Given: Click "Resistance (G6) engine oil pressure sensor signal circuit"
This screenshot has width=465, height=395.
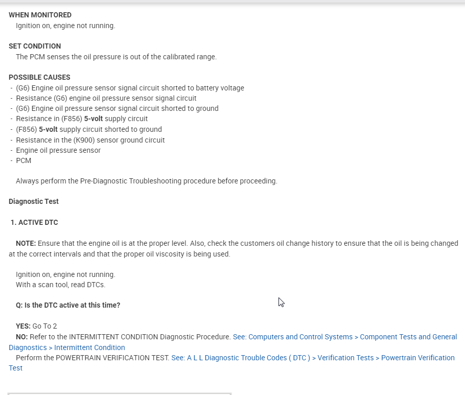Looking at the screenshot, I should (106, 98).
